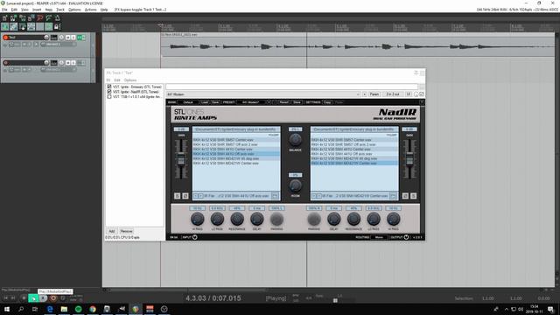Browse for left IR file folder icon

point(275,196)
